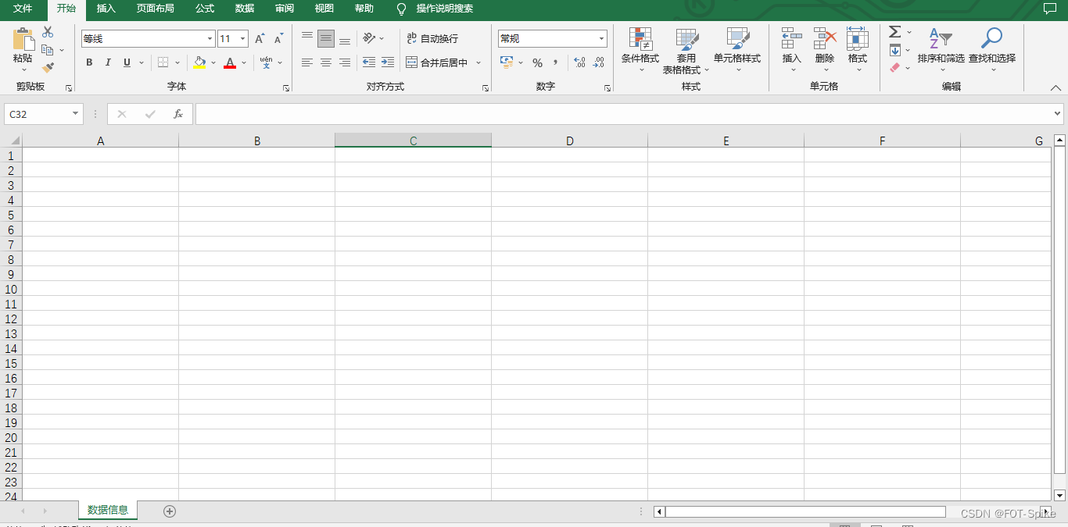The height and width of the screenshot is (527, 1068).
Task: Apply yellow fill color bucket
Action: (199, 62)
